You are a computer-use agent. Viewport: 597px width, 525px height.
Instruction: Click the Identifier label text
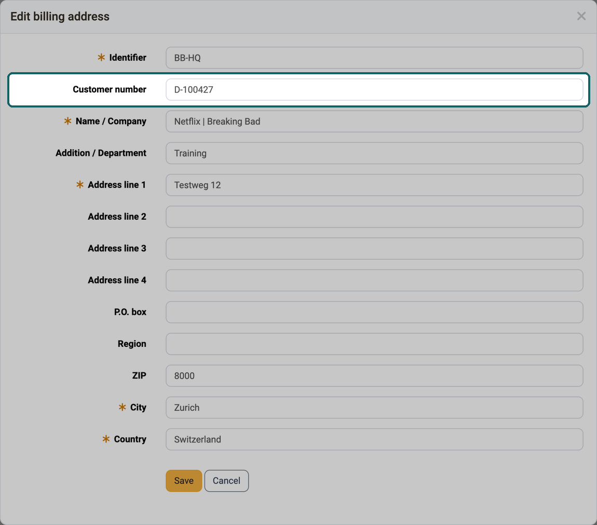[x=128, y=58]
